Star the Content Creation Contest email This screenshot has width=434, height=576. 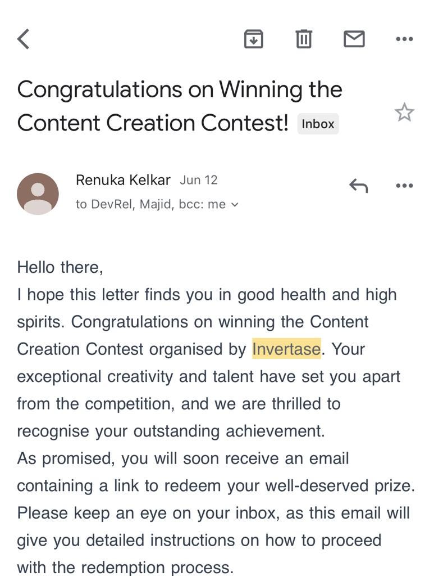pyautogui.click(x=404, y=112)
